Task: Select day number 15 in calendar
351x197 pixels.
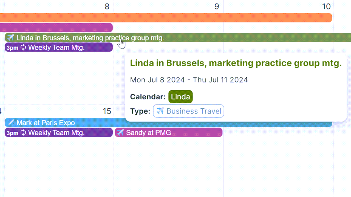Action: click(107, 111)
